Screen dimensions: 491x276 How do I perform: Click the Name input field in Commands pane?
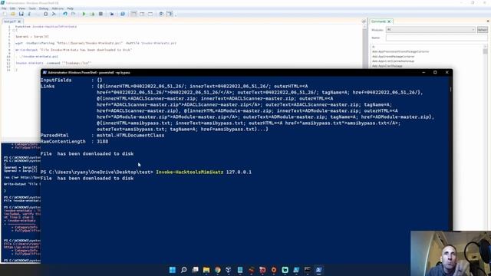(x=437, y=38)
